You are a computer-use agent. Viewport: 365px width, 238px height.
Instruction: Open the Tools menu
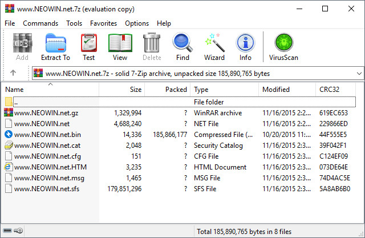[74, 23]
